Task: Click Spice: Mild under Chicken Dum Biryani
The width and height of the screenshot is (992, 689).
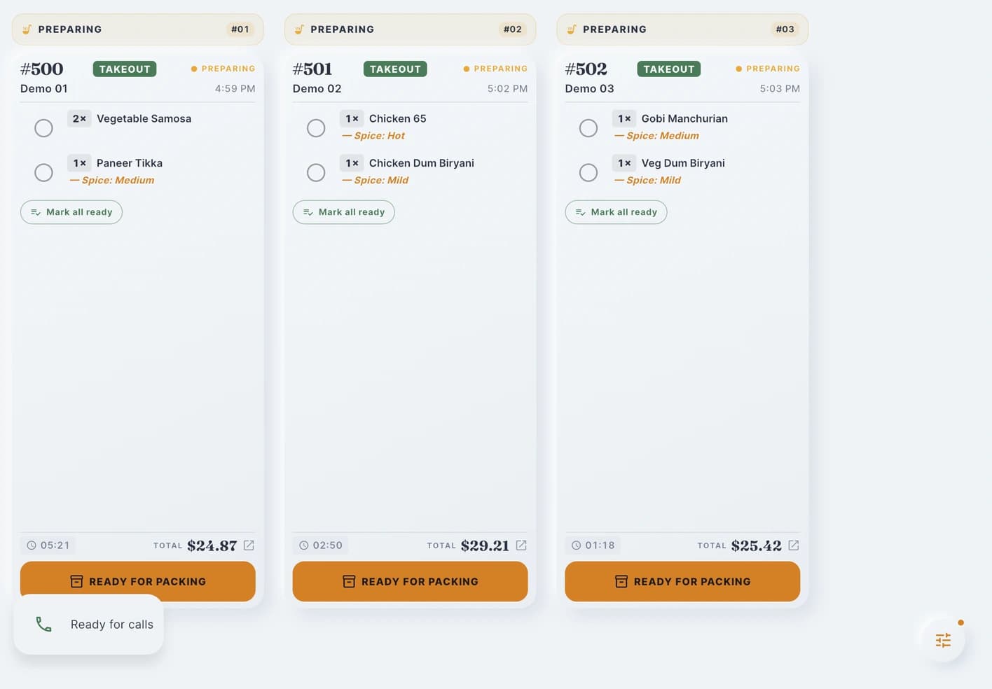Action: tap(376, 181)
